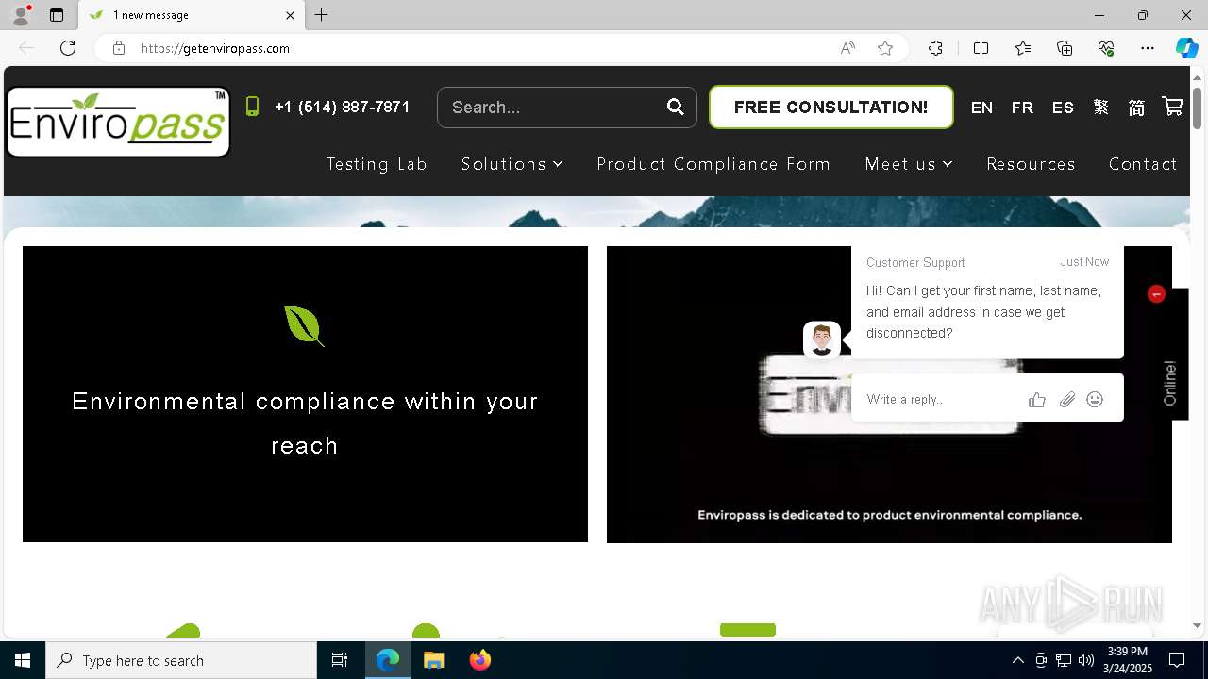The height and width of the screenshot is (679, 1208).
Task: Switch site language to FR
Action: click(1022, 108)
